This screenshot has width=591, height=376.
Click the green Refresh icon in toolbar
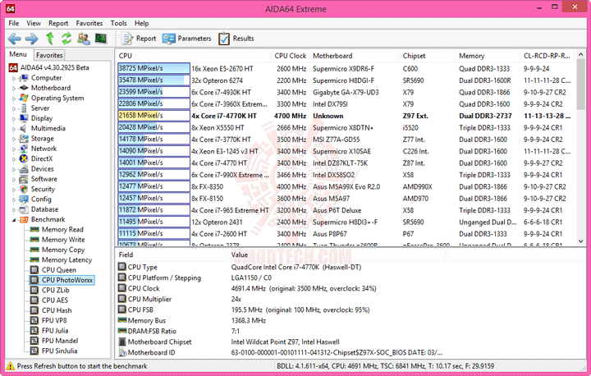(x=66, y=39)
